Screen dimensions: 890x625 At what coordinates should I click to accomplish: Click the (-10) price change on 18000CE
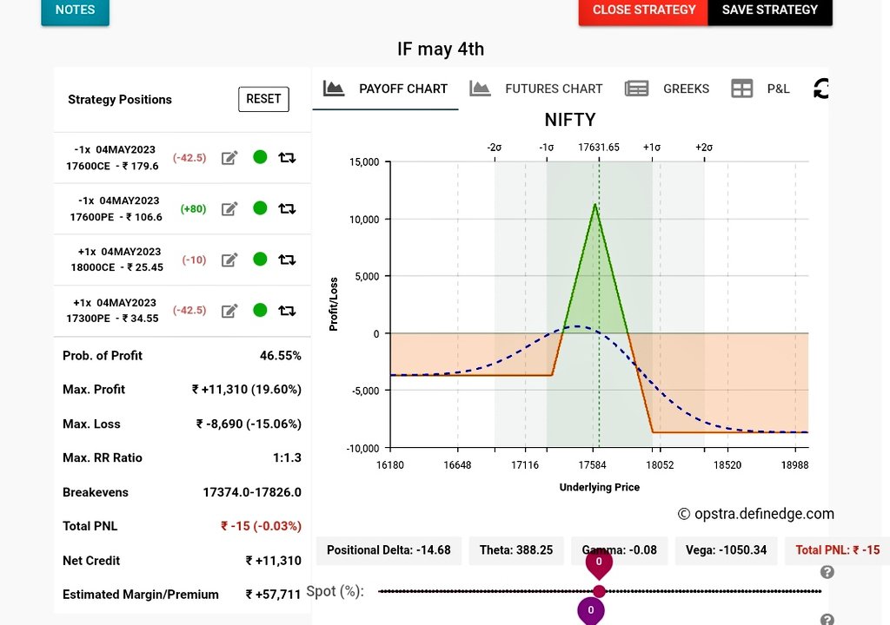pyautogui.click(x=194, y=260)
